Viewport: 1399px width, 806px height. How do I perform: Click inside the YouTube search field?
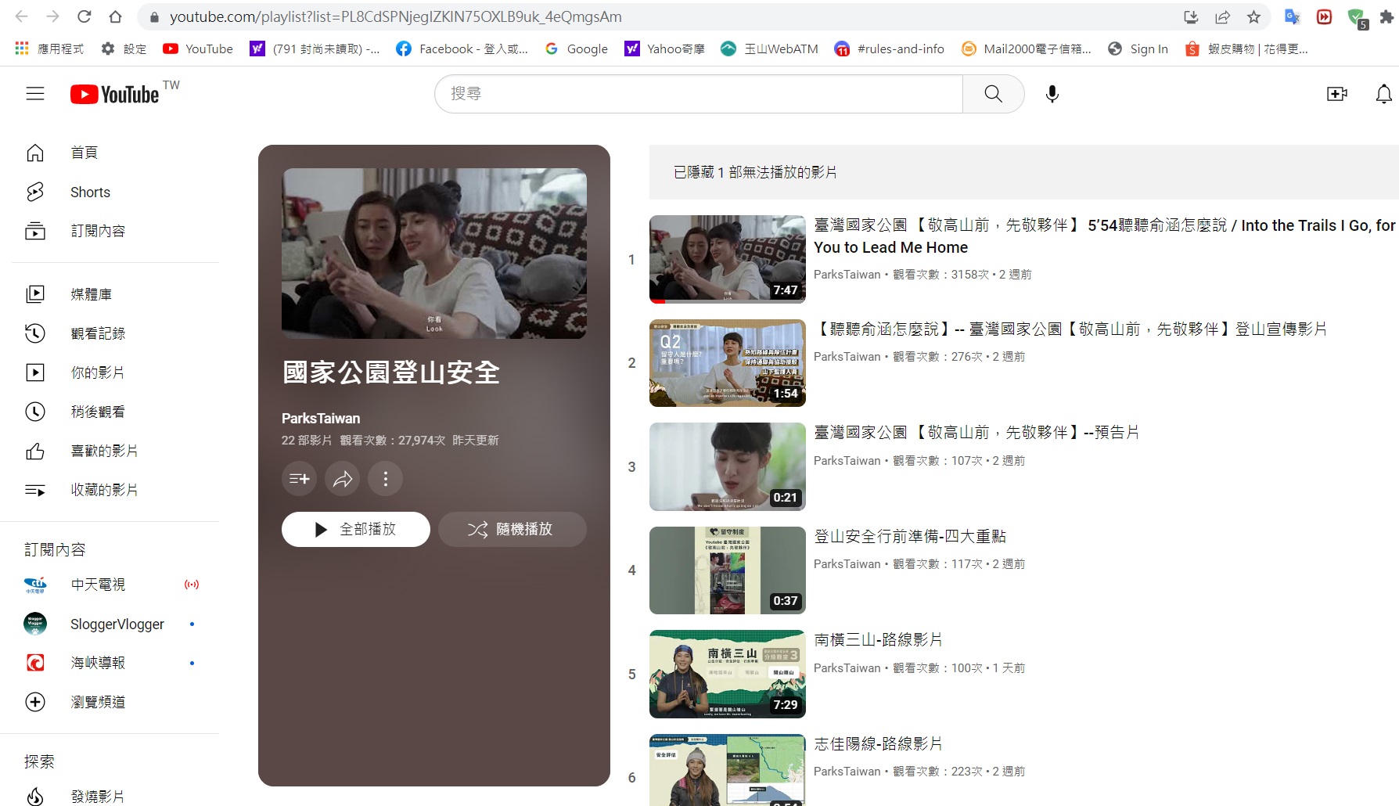click(696, 94)
